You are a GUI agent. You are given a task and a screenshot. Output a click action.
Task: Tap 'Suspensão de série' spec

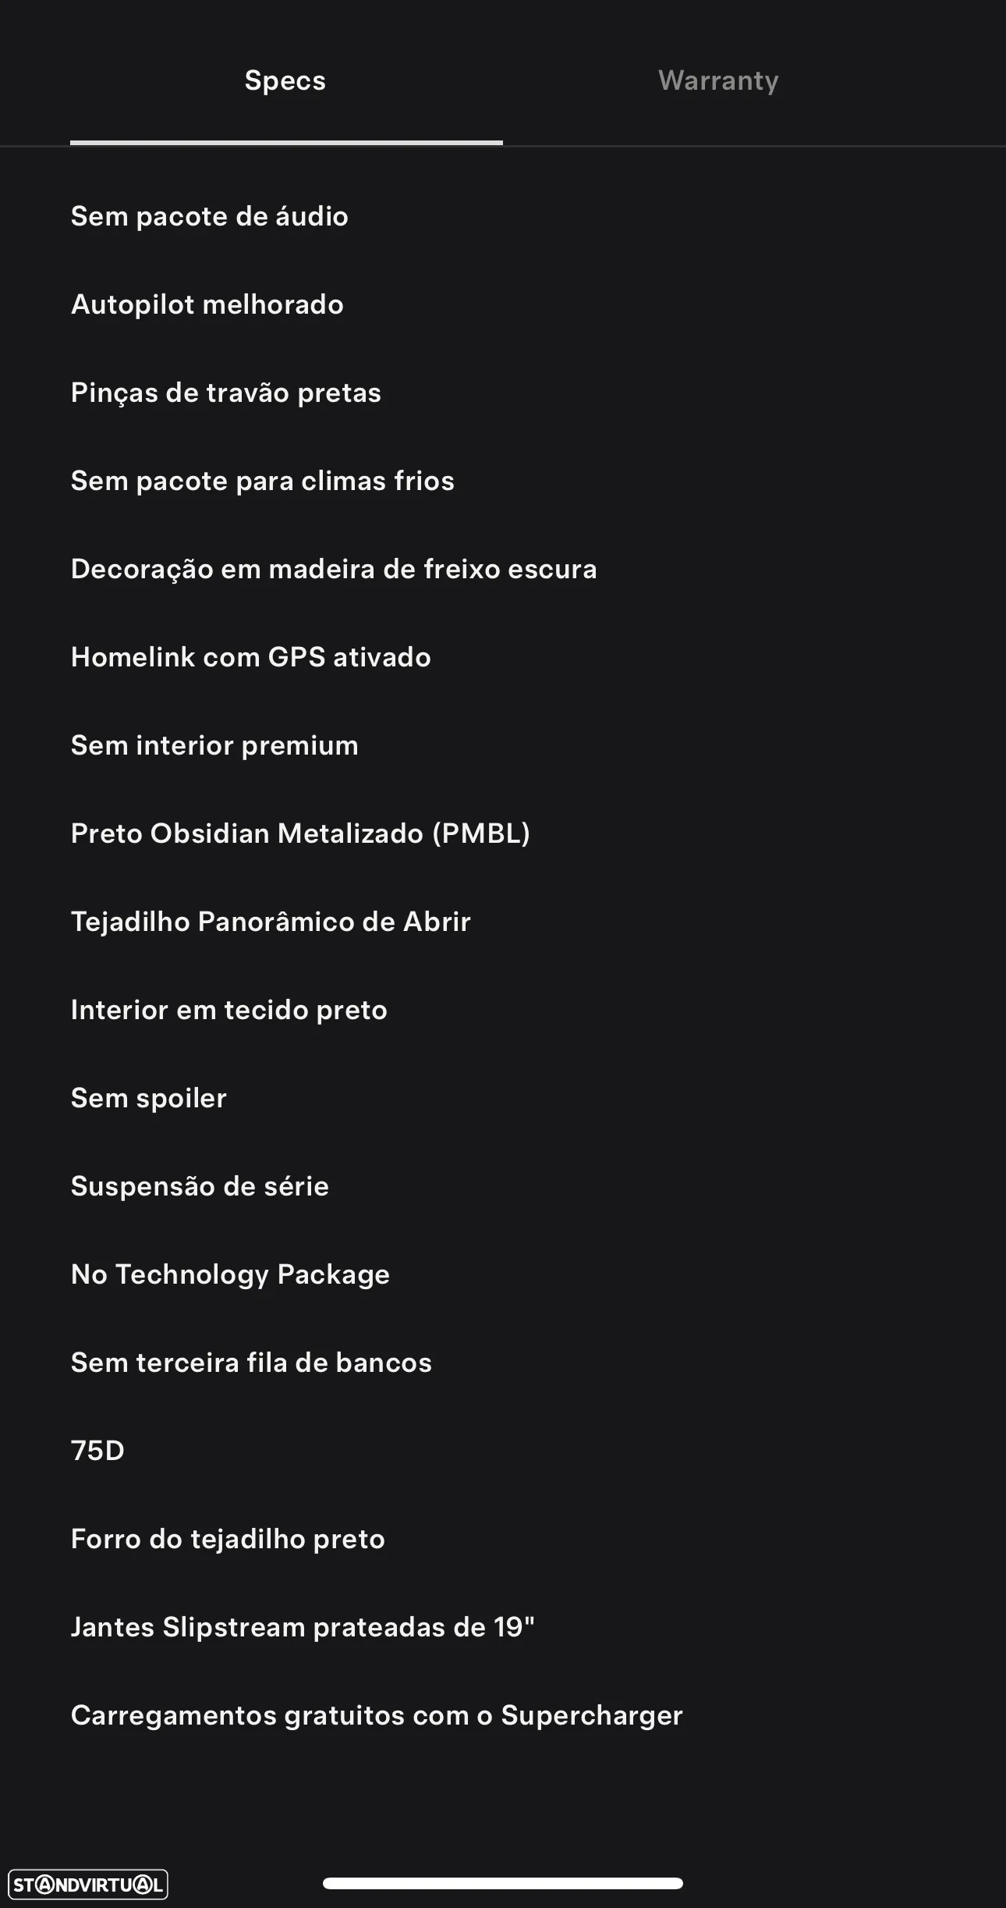pyautogui.click(x=200, y=1186)
